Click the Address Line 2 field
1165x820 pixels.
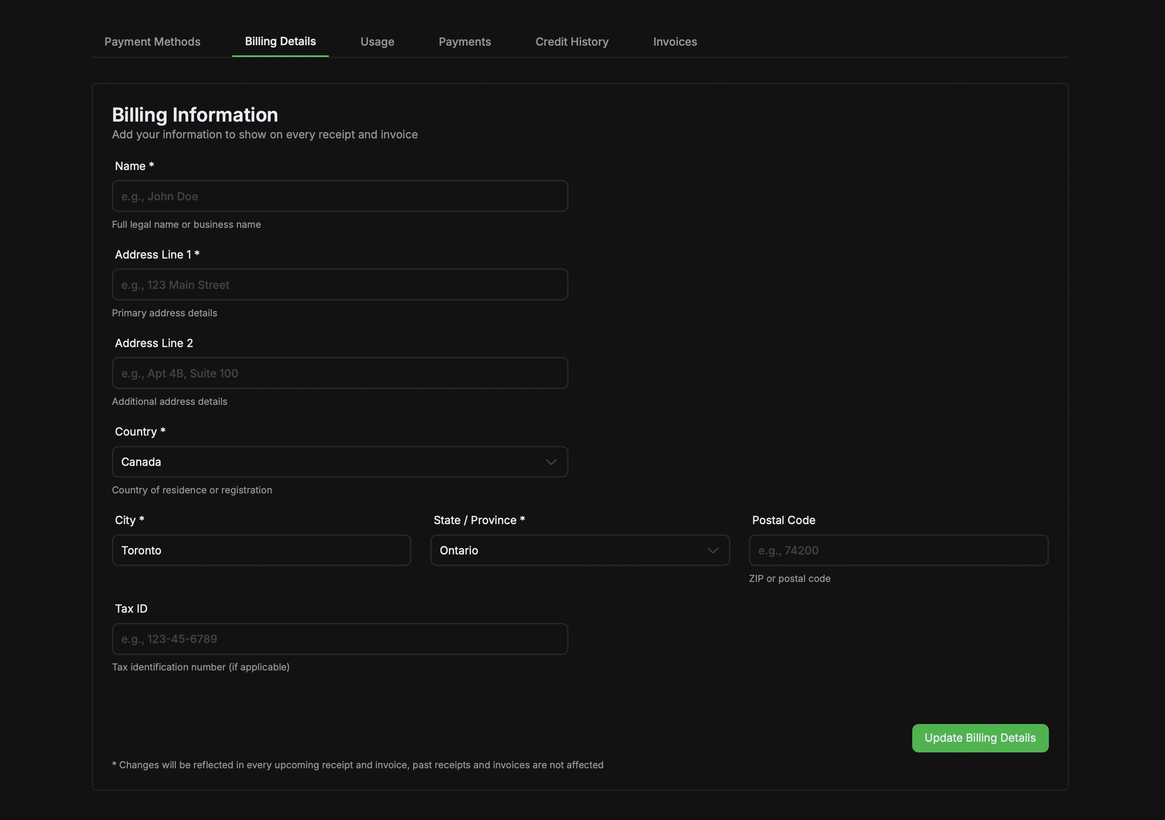tap(340, 374)
